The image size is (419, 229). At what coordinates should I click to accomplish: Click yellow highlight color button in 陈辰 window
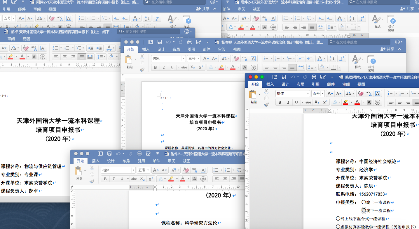point(345,102)
